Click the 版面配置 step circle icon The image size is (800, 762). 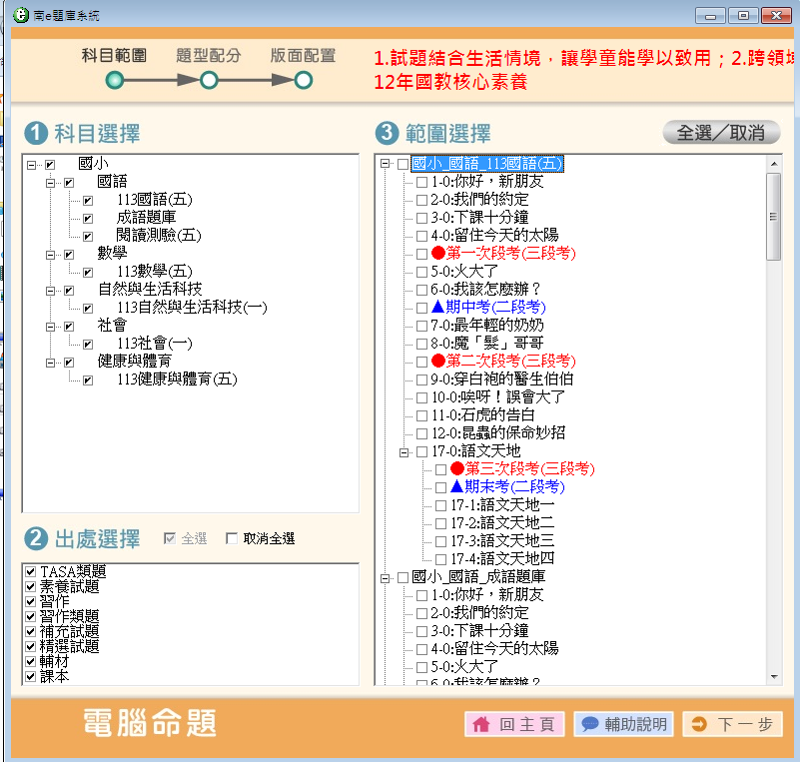304,80
